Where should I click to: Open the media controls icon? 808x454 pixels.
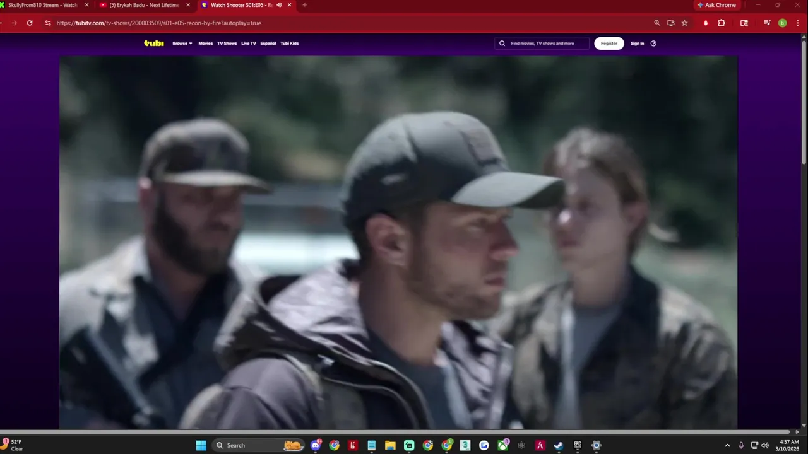767,23
